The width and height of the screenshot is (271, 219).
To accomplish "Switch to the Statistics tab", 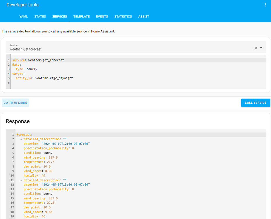I will (x=123, y=17).
